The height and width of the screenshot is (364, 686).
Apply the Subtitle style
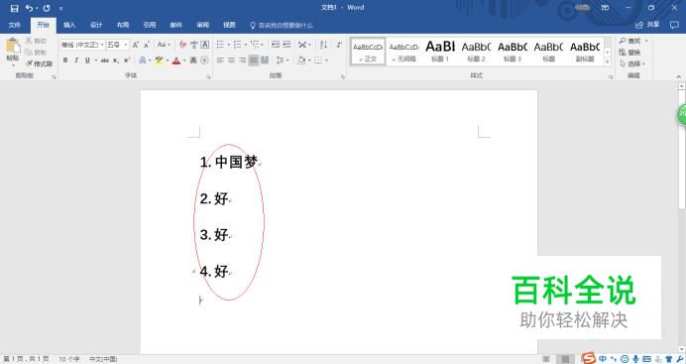click(585, 52)
